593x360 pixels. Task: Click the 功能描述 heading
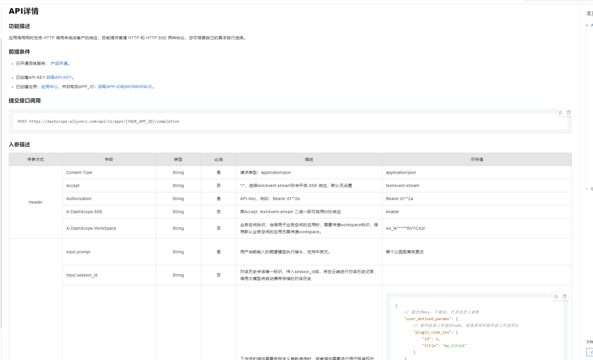click(x=19, y=26)
